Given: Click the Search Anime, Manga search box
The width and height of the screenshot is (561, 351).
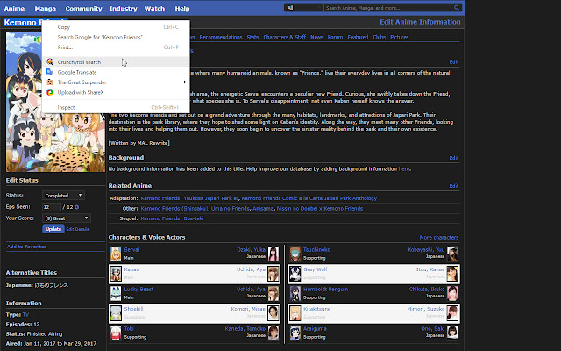Looking at the screenshot, I should [x=389, y=8].
